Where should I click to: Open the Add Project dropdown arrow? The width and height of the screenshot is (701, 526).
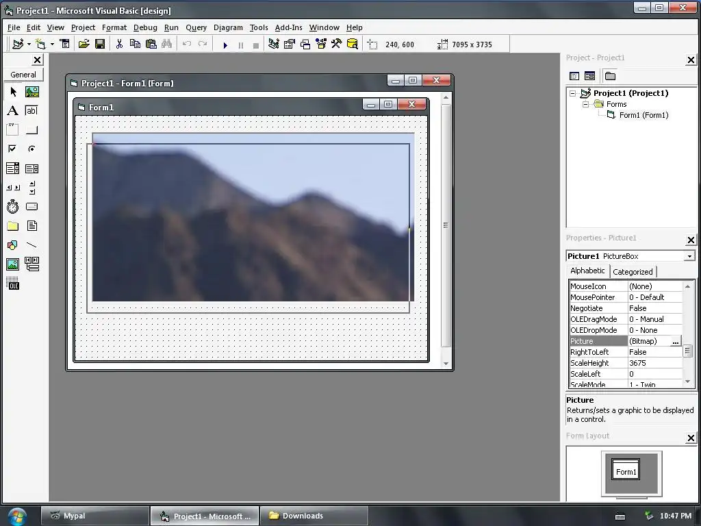[x=29, y=44]
